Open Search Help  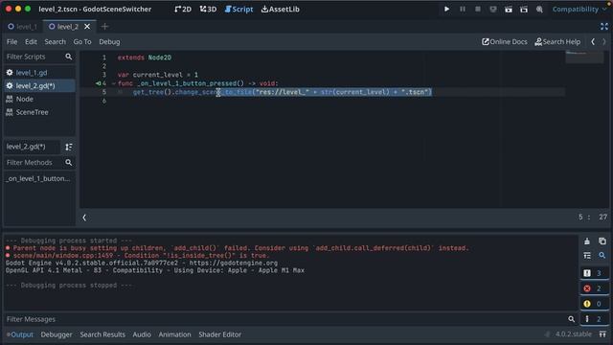(x=557, y=42)
